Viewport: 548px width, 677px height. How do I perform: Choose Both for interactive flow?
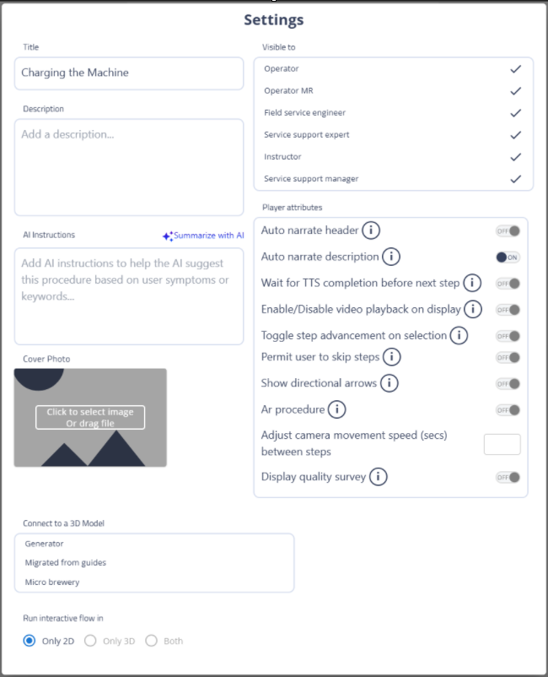coord(152,641)
